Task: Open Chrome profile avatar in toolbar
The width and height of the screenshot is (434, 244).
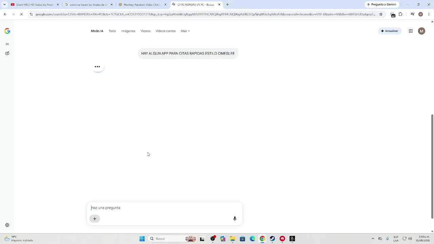Action: click(421, 14)
